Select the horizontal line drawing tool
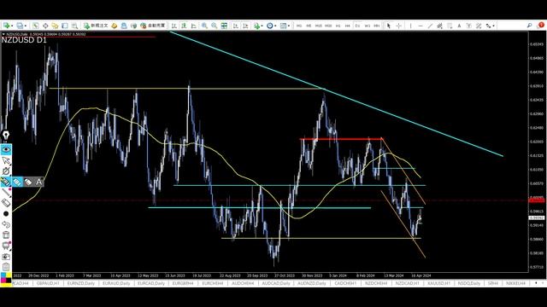The height and width of the screenshot is (307, 547). pyautogui.click(x=421, y=26)
